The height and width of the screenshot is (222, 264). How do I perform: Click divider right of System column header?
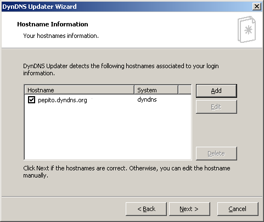tap(178, 90)
